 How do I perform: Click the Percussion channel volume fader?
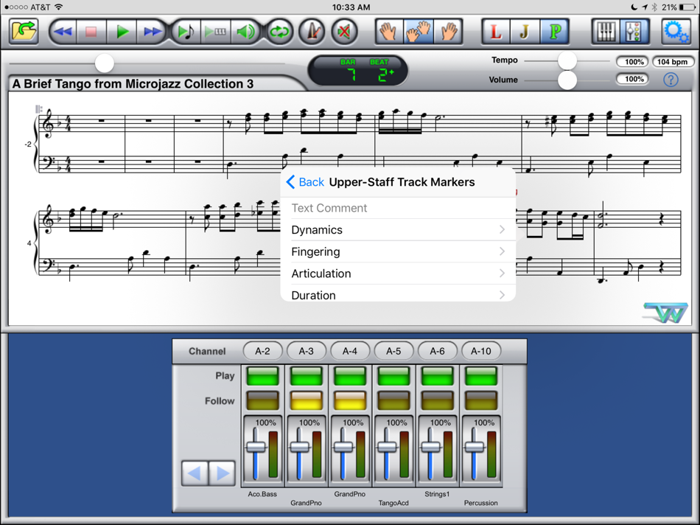[x=474, y=447]
